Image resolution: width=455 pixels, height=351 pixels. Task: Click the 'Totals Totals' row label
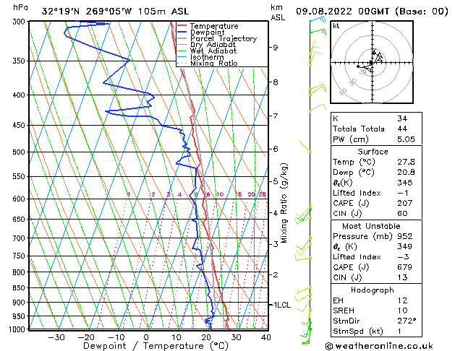358,129
